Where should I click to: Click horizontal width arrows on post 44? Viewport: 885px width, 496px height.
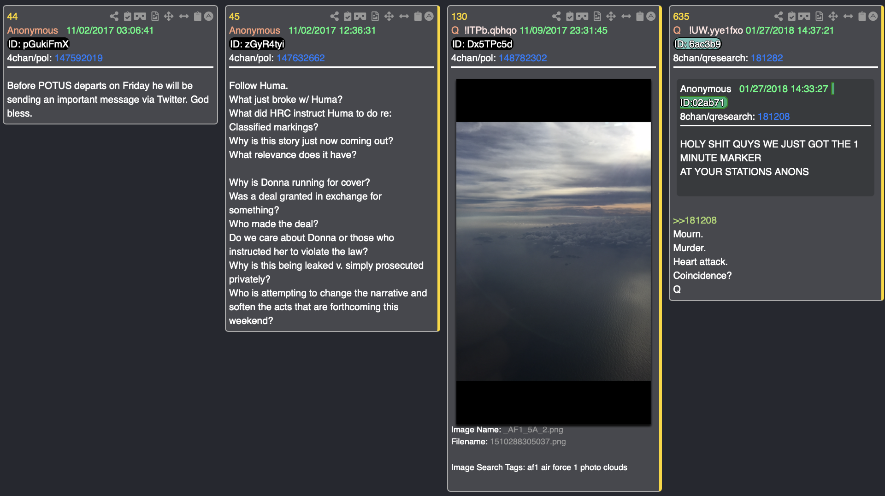click(x=184, y=17)
